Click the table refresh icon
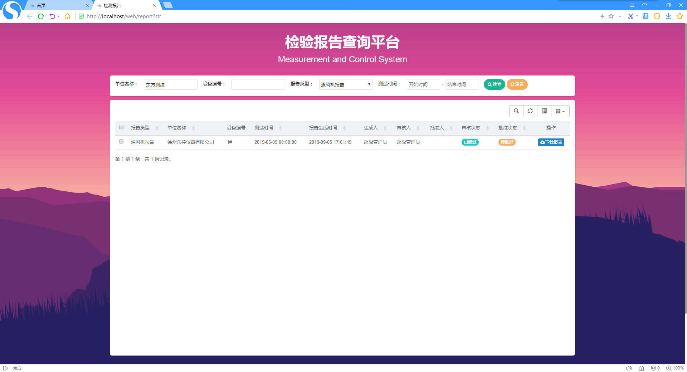 tap(530, 111)
